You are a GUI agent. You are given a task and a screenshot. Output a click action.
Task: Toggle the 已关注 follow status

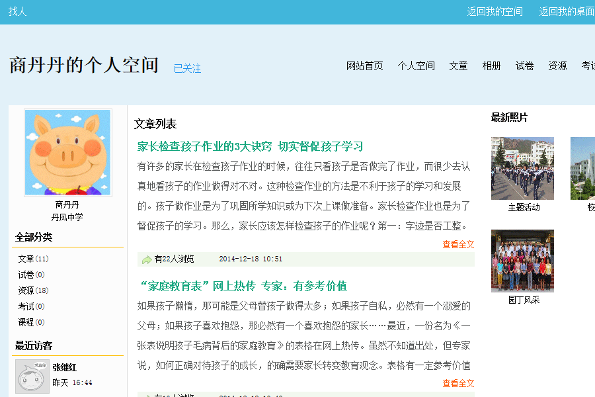coord(187,69)
